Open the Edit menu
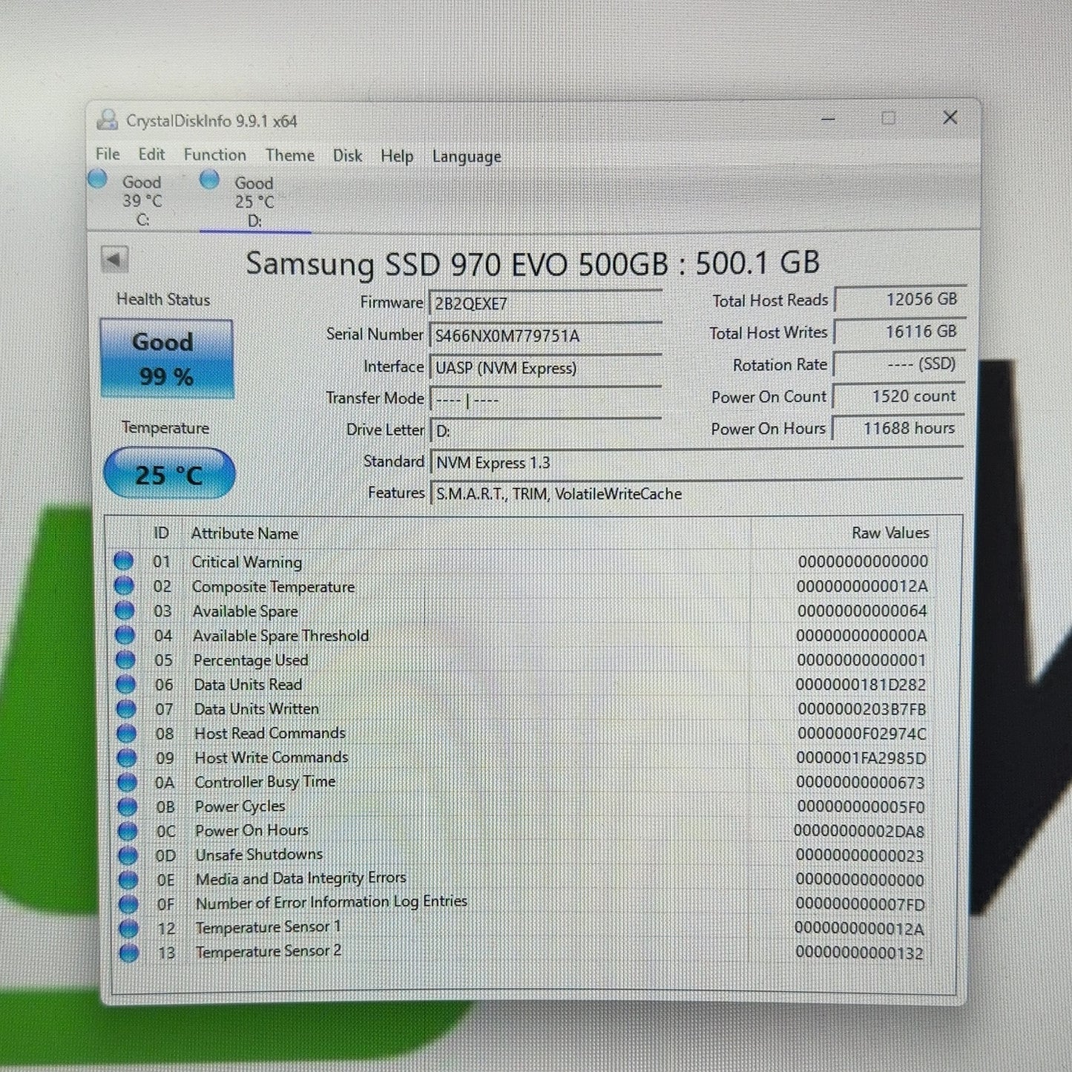1072x1072 pixels. tap(151, 154)
